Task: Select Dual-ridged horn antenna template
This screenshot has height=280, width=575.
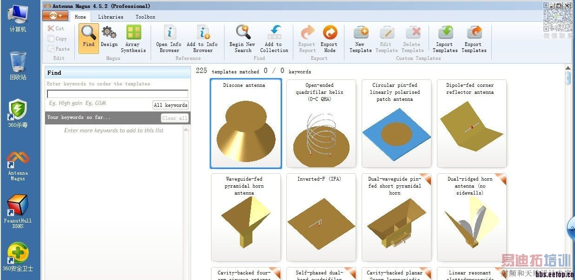Action: tap(472, 217)
